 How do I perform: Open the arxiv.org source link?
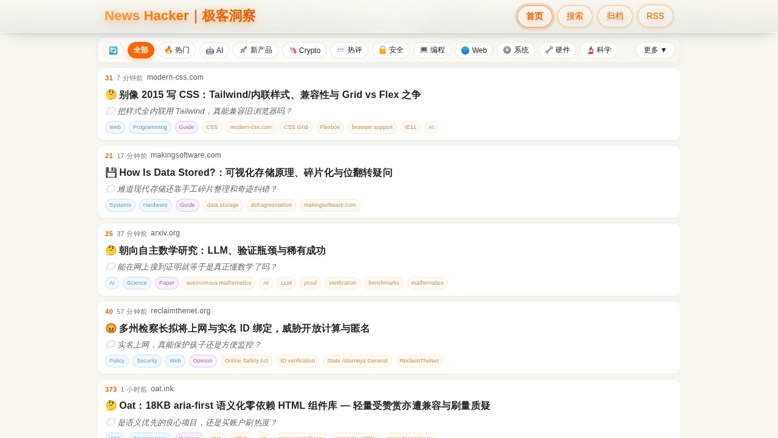click(165, 233)
